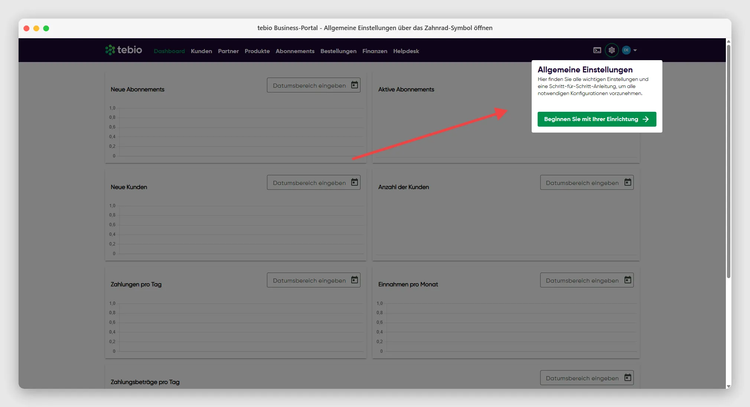Click Neue Abonnements date range field
Viewport: 750px width, 407px height.
tap(313, 85)
